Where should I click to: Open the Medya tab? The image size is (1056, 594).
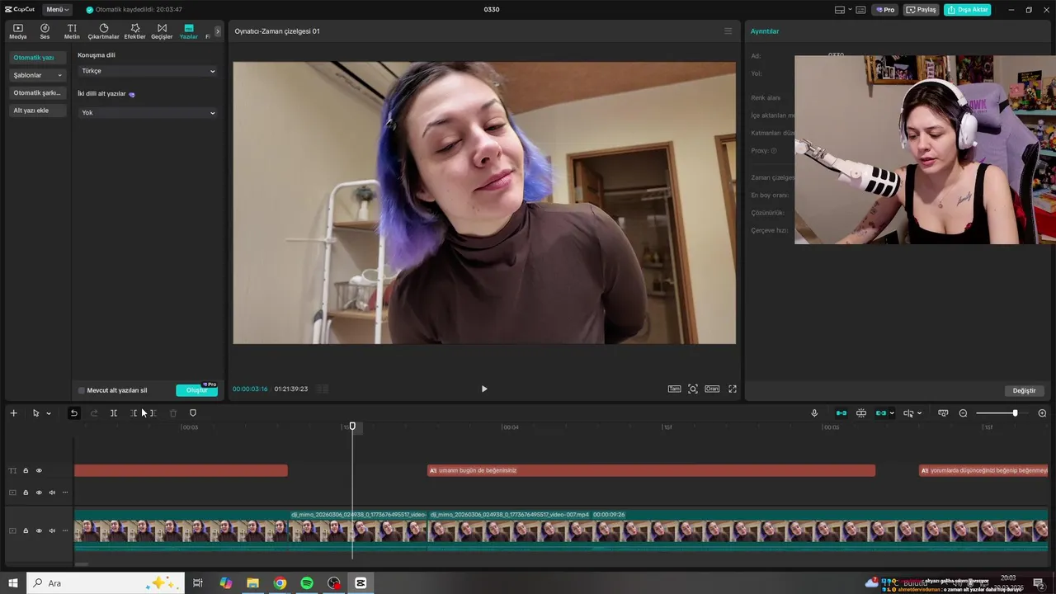pos(17,31)
